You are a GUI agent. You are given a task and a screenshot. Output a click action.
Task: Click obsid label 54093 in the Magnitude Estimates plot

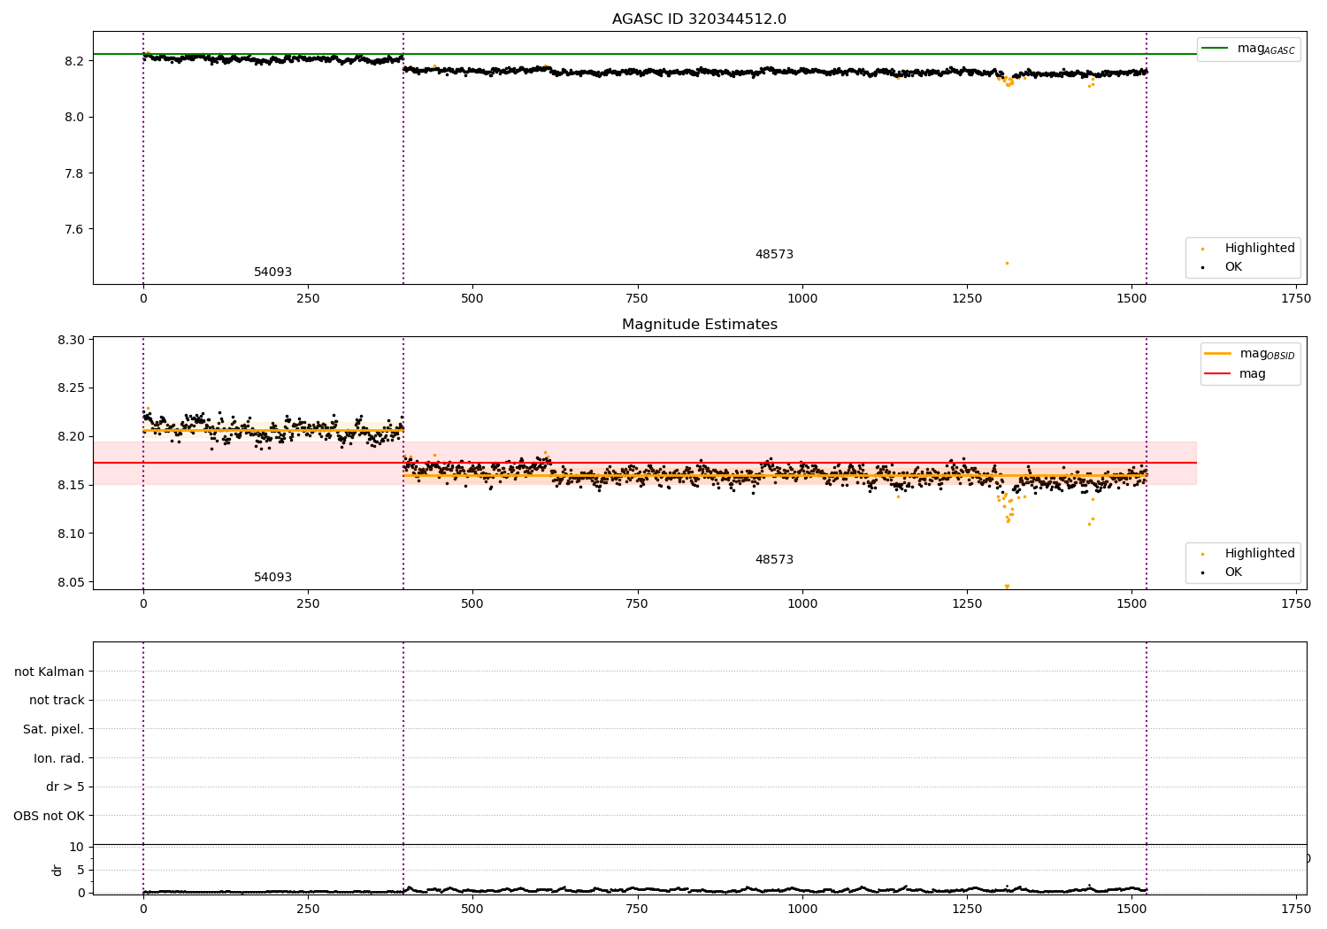point(272,578)
